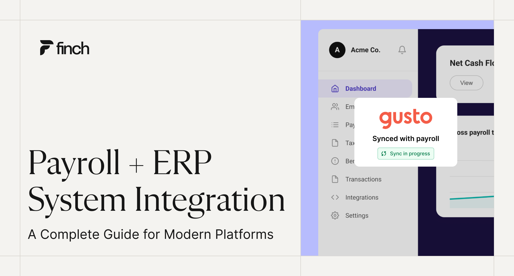This screenshot has height=276, width=514.
Task: Click the Integrations code-brackets icon
Action: [335, 197]
